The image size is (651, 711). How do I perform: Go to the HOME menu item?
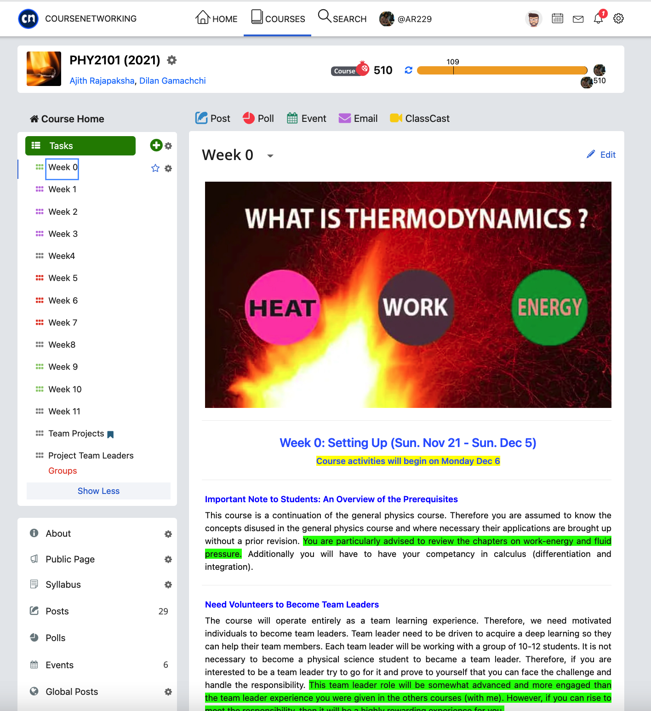pos(217,18)
